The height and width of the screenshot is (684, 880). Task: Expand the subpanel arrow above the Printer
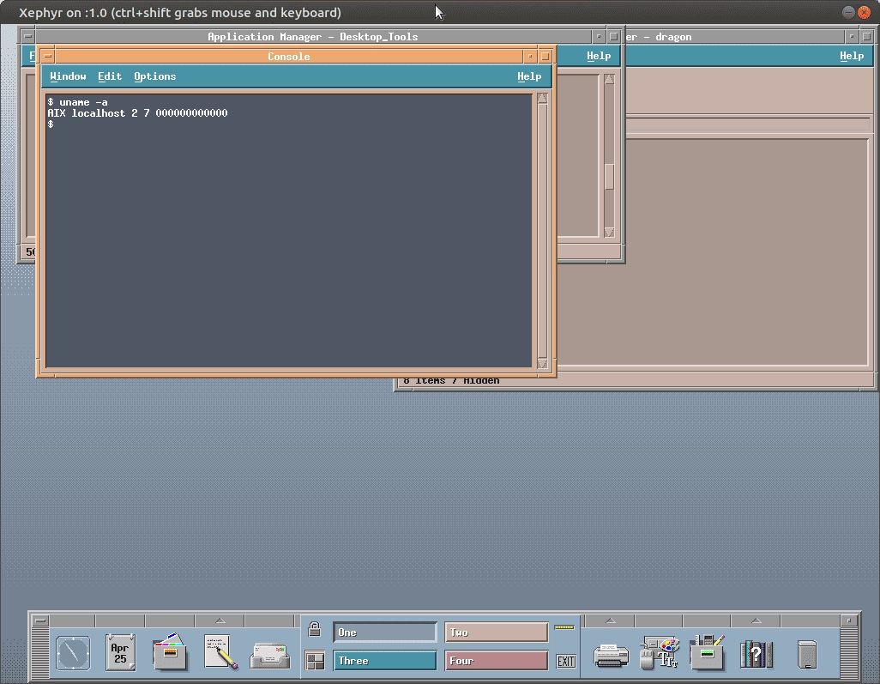click(610, 620)
